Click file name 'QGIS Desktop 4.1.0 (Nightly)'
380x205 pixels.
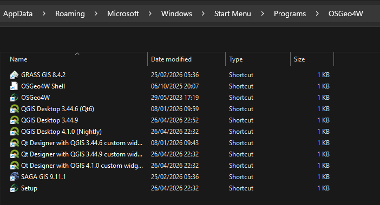61,132
